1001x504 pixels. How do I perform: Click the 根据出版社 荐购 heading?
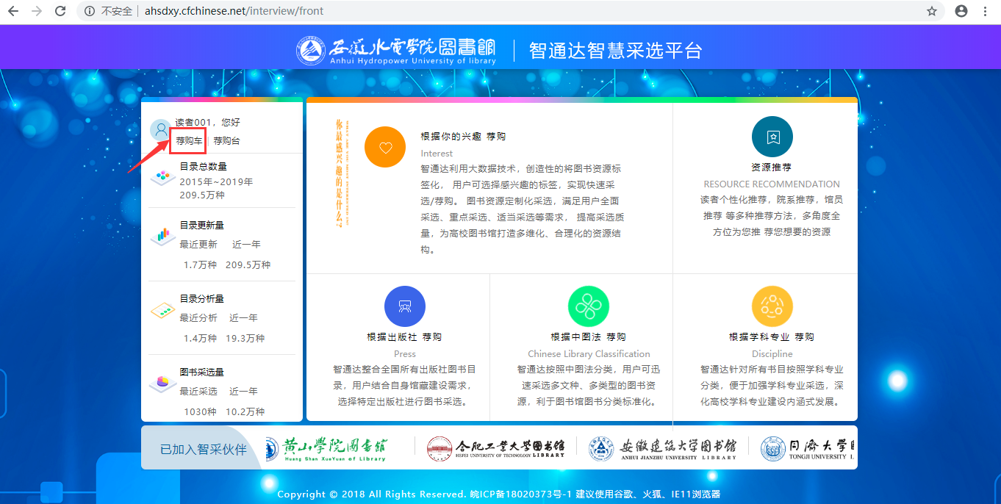click(x=404, y=337)
